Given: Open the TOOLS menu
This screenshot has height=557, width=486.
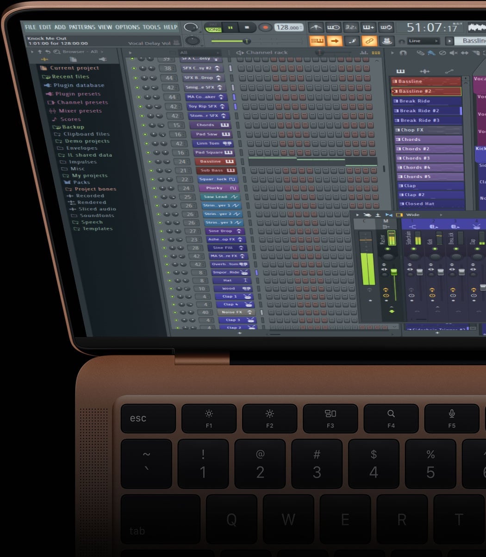Looking at the screenshot, I should coord(152,27).
